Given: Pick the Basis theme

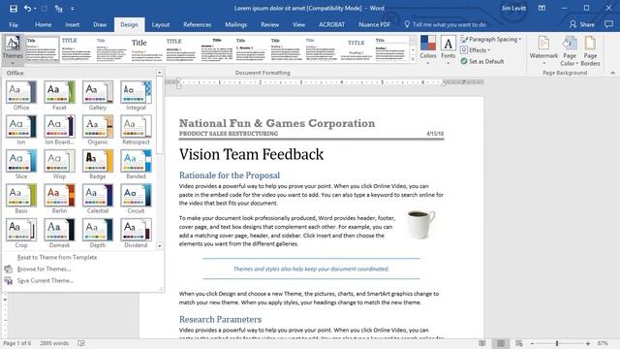Looking at the screenshot, I should pyautogui.click(x=21, y=199).
